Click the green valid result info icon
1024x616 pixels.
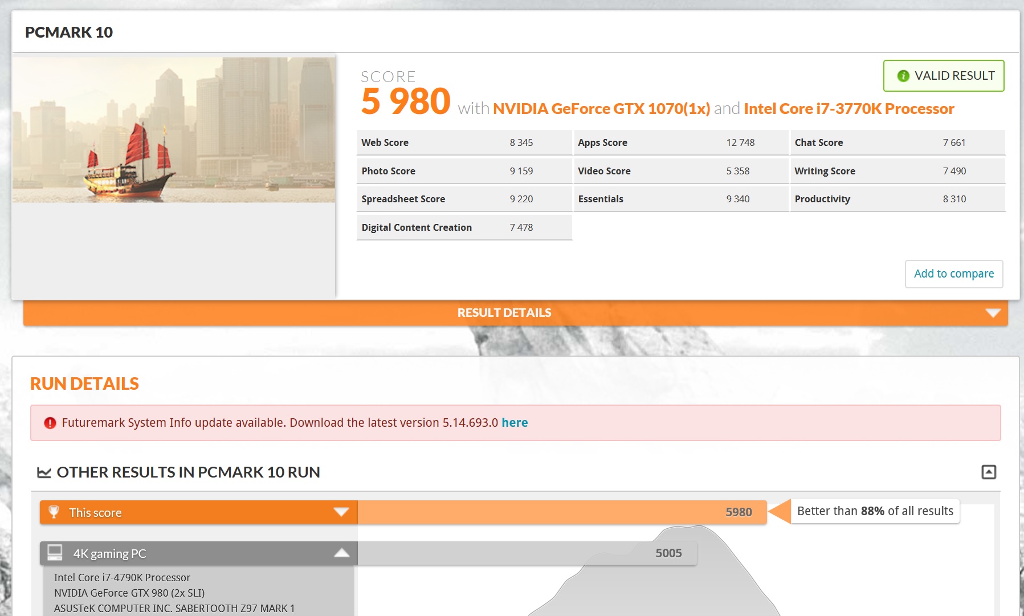click(x=903, y=76)
